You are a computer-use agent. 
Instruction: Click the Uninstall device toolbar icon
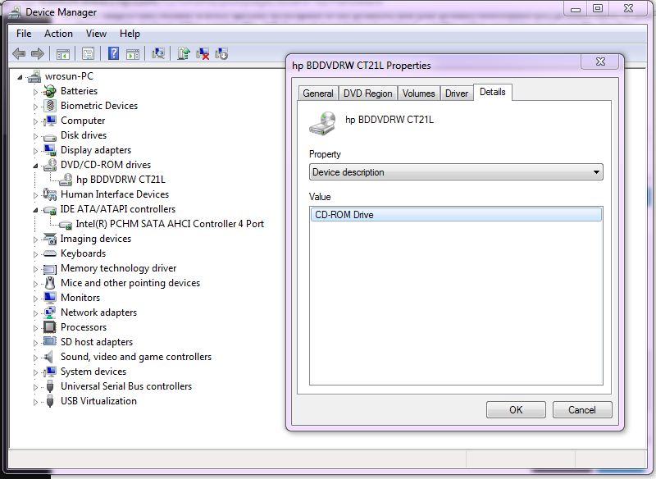click(203, 53)
